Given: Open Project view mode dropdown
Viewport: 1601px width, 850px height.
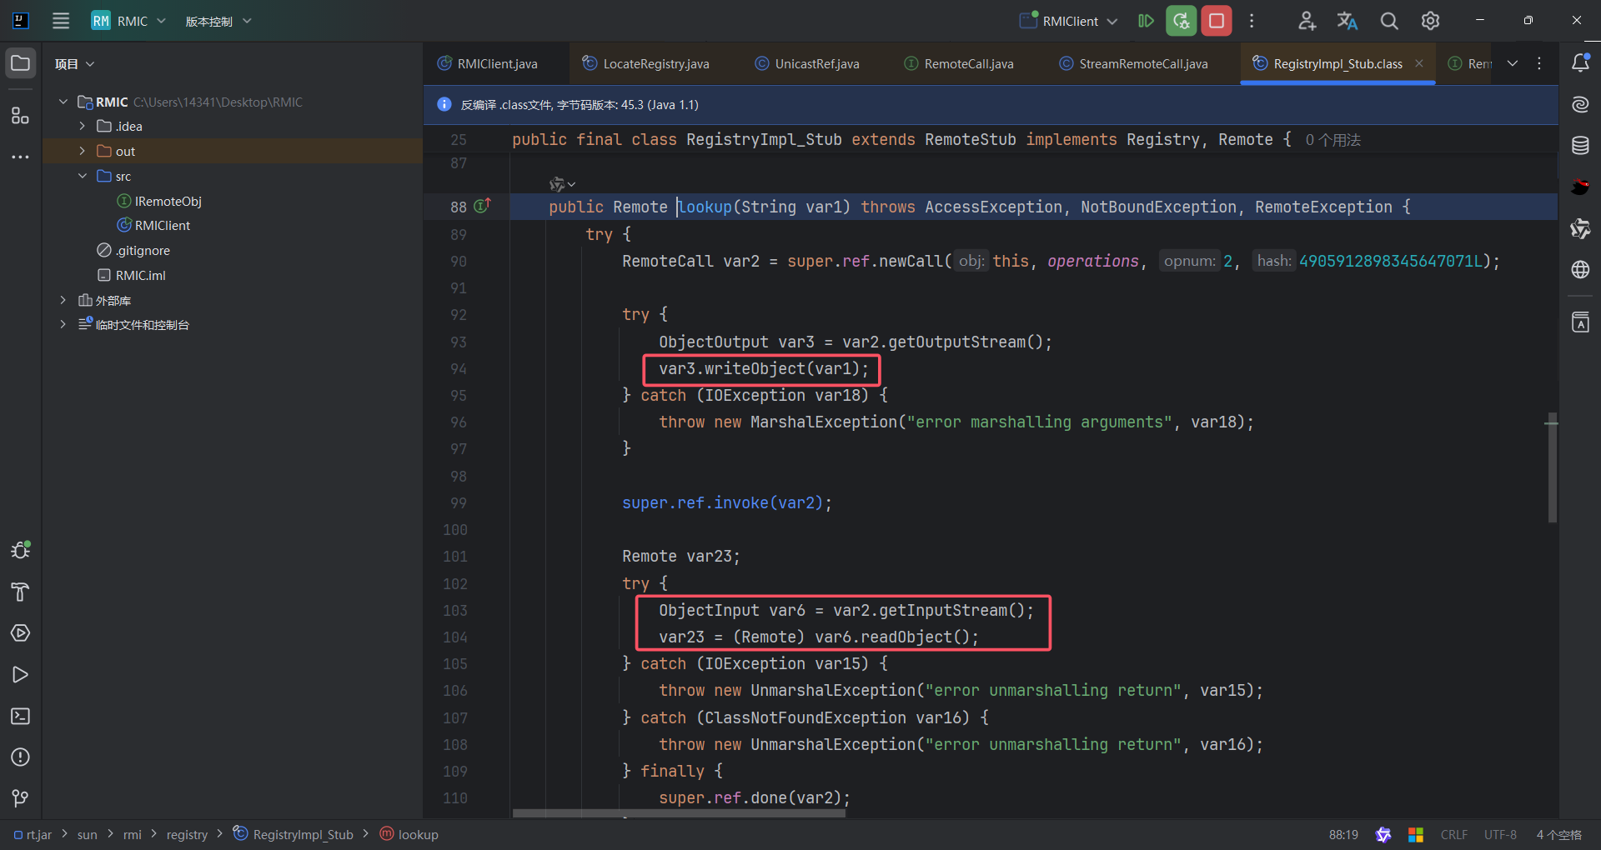Looking at the screenshot, I should click(x=75, y=64).
